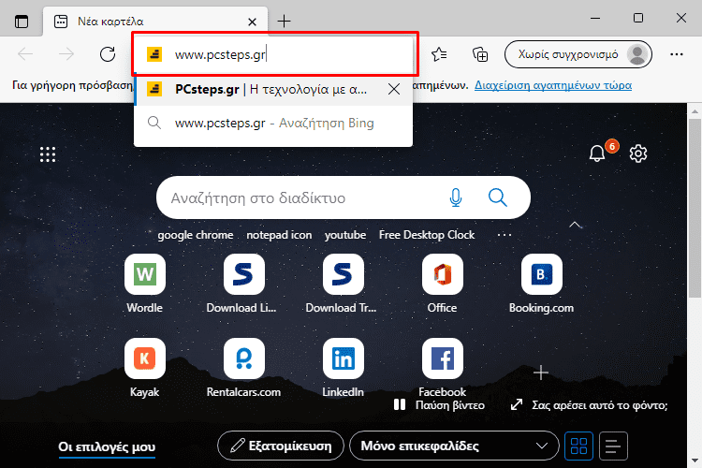Click the scrollbar down arrow
This screenshot has width=702, height=468.
695,461
